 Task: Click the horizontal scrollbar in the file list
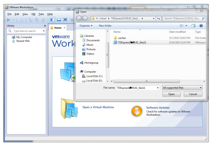[147, 81]
